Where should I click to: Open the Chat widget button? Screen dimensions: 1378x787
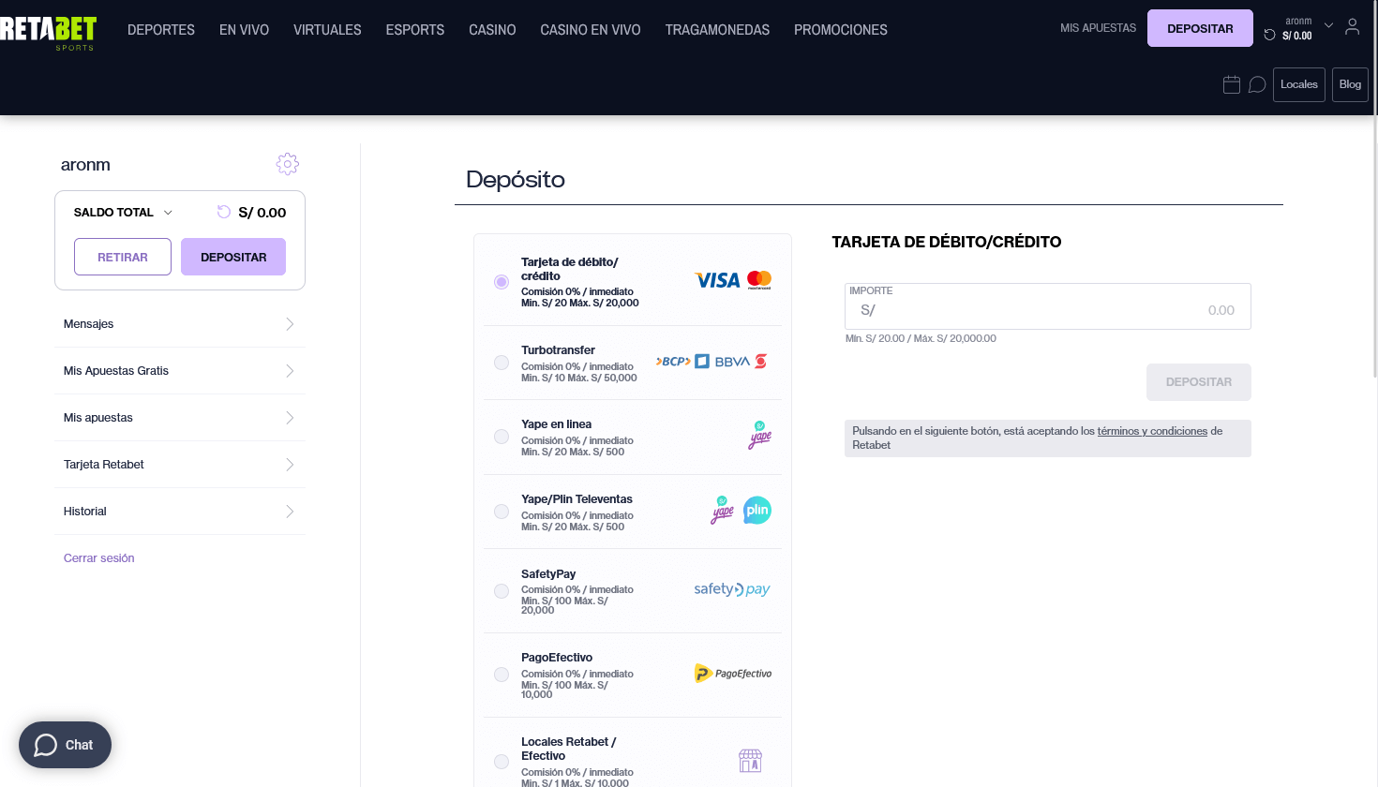coord(65,745)
